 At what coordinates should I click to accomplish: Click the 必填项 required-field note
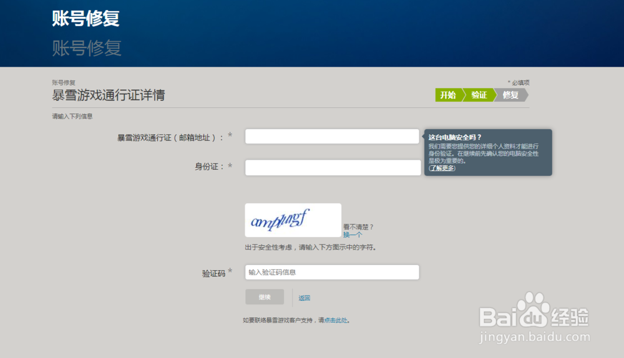click(519, 82)
